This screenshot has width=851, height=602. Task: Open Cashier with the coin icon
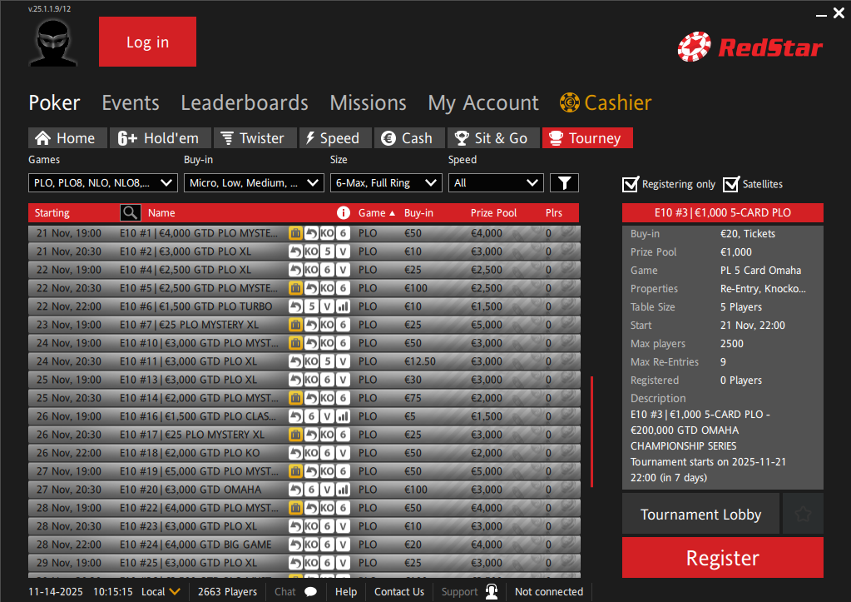[570, 103]
